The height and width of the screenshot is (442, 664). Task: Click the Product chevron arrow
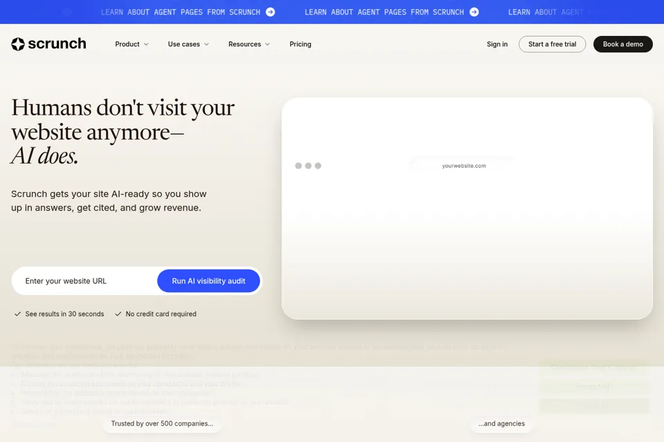click(146, 44)
